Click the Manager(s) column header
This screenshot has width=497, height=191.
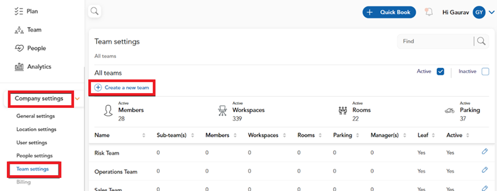tap(384, 135)
